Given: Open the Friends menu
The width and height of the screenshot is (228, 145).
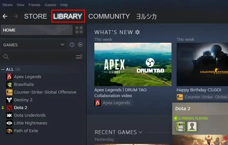Looking at the screenshot, I should pos(34,5).
